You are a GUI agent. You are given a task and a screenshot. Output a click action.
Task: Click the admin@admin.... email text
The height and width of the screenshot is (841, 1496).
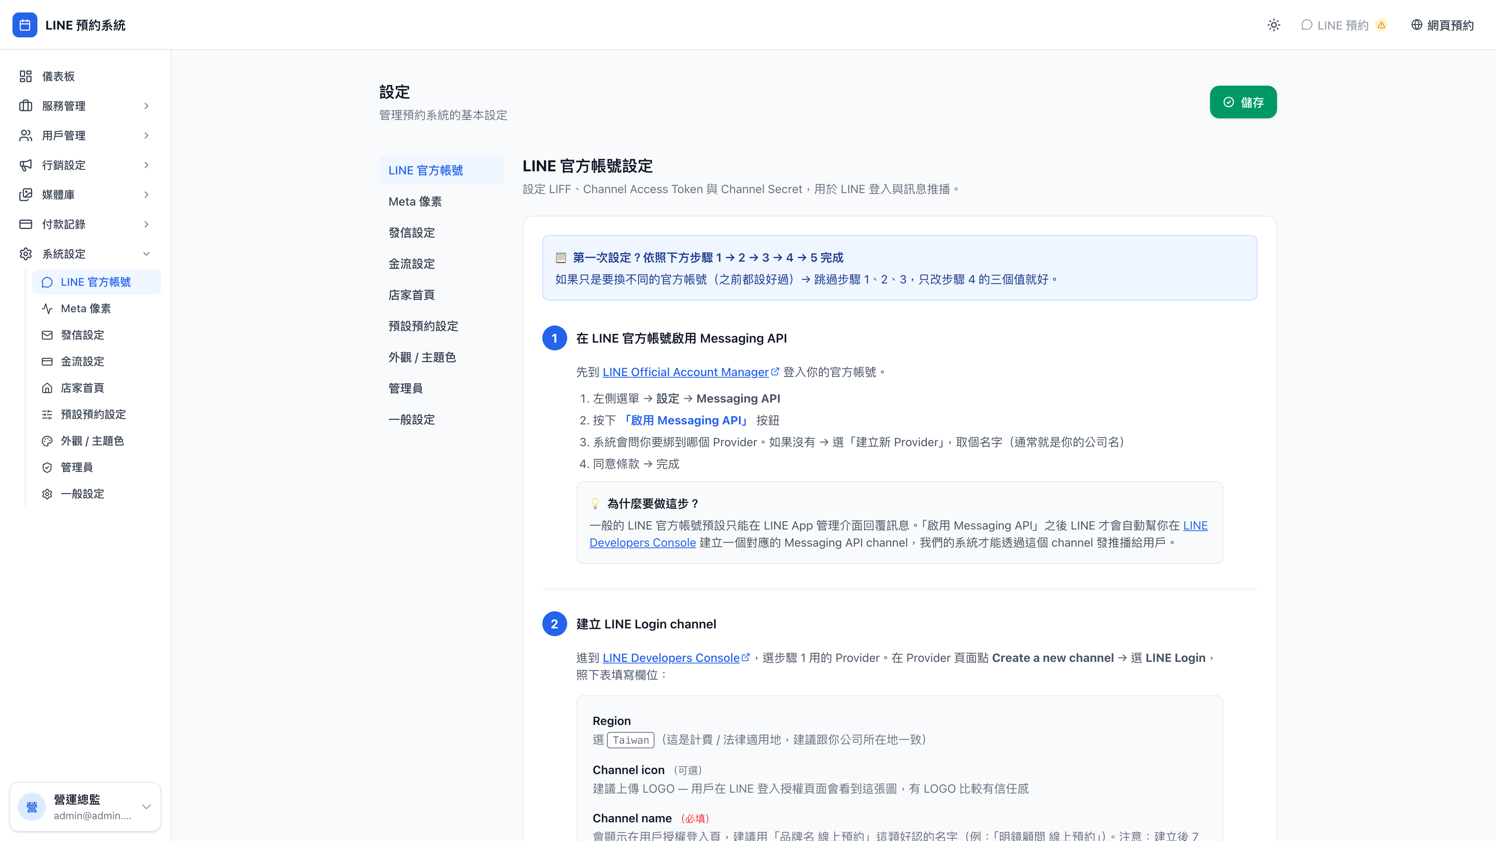pos(92,815)
